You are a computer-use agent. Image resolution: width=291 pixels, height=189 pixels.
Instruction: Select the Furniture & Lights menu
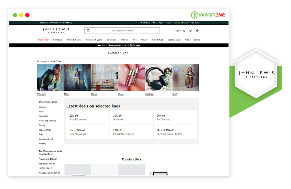pos(94,40)
